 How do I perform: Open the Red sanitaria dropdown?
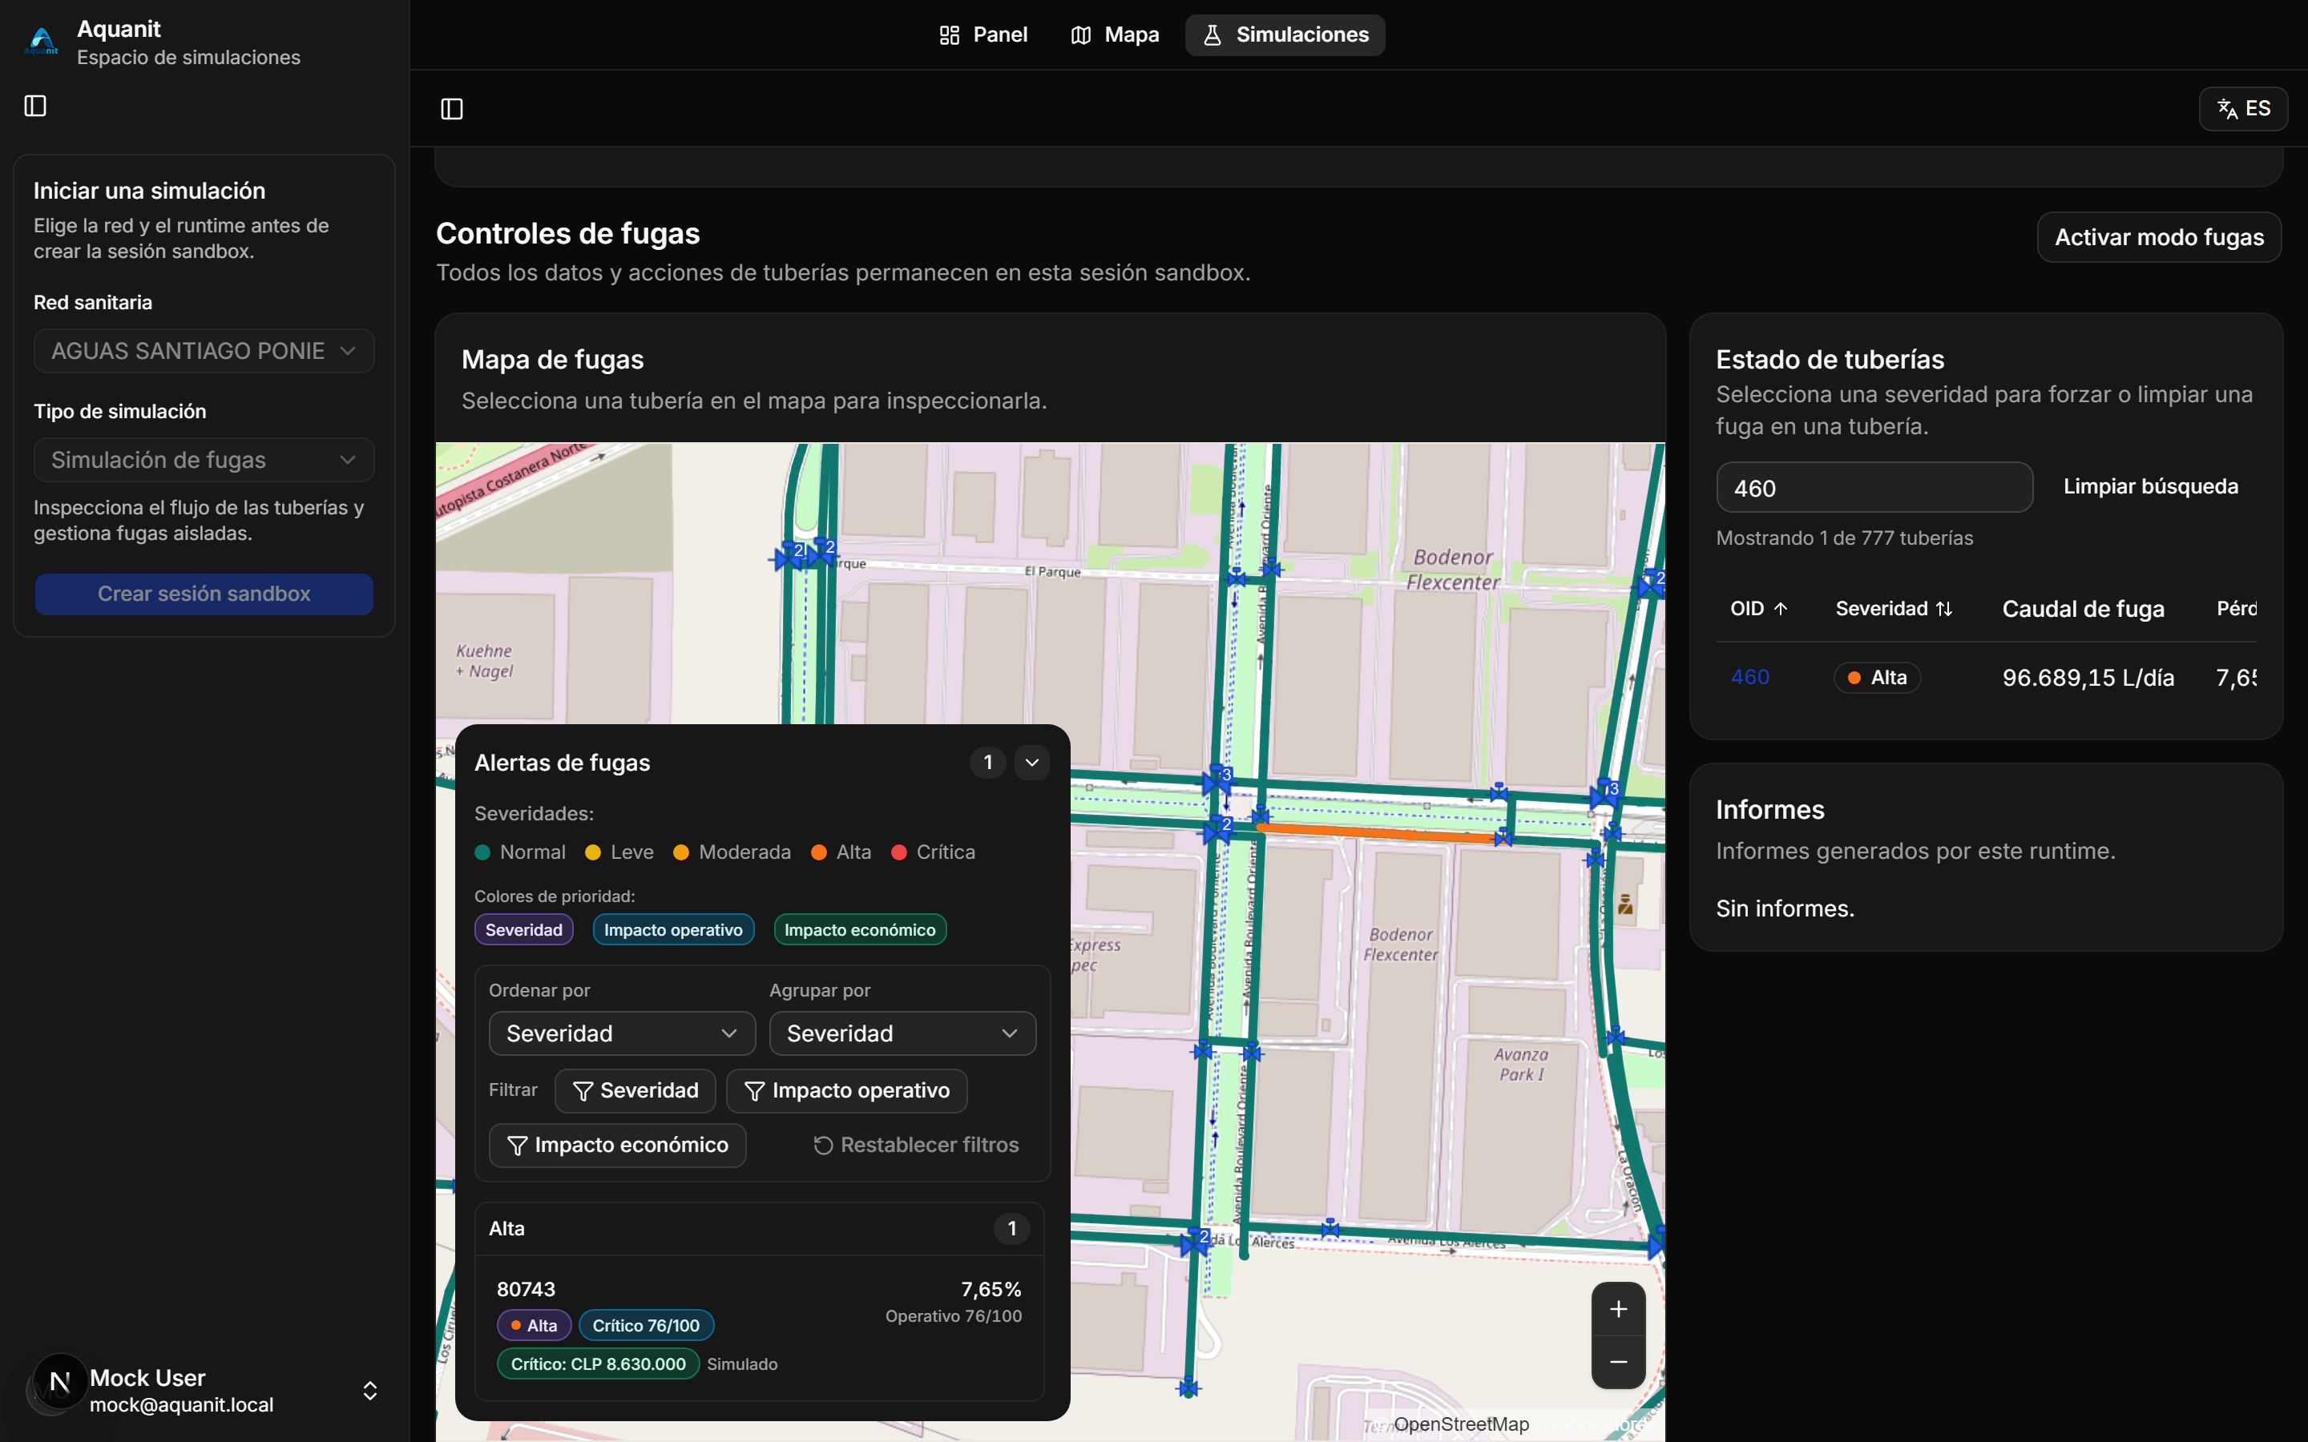(203, 351)
